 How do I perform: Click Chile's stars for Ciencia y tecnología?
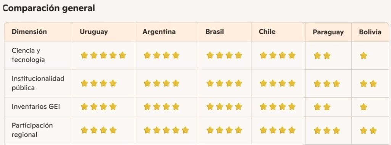[x=278, y=55]
